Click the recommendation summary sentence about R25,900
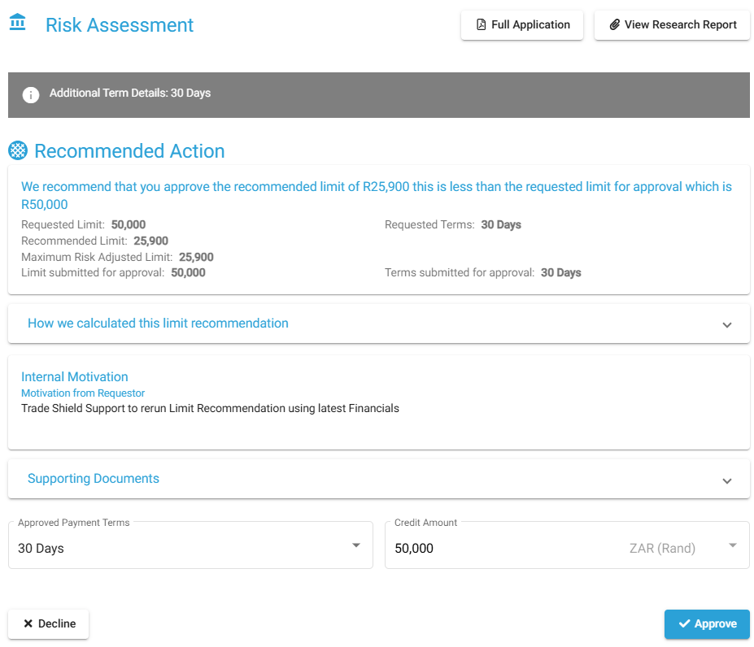The image size is (754, 647). click(377, 195)
